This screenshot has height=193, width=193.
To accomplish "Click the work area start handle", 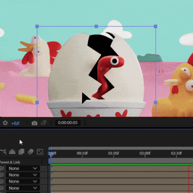I will 50,161.
